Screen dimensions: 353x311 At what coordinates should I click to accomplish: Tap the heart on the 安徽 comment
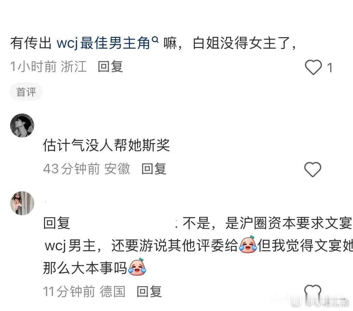coord(313,169)
